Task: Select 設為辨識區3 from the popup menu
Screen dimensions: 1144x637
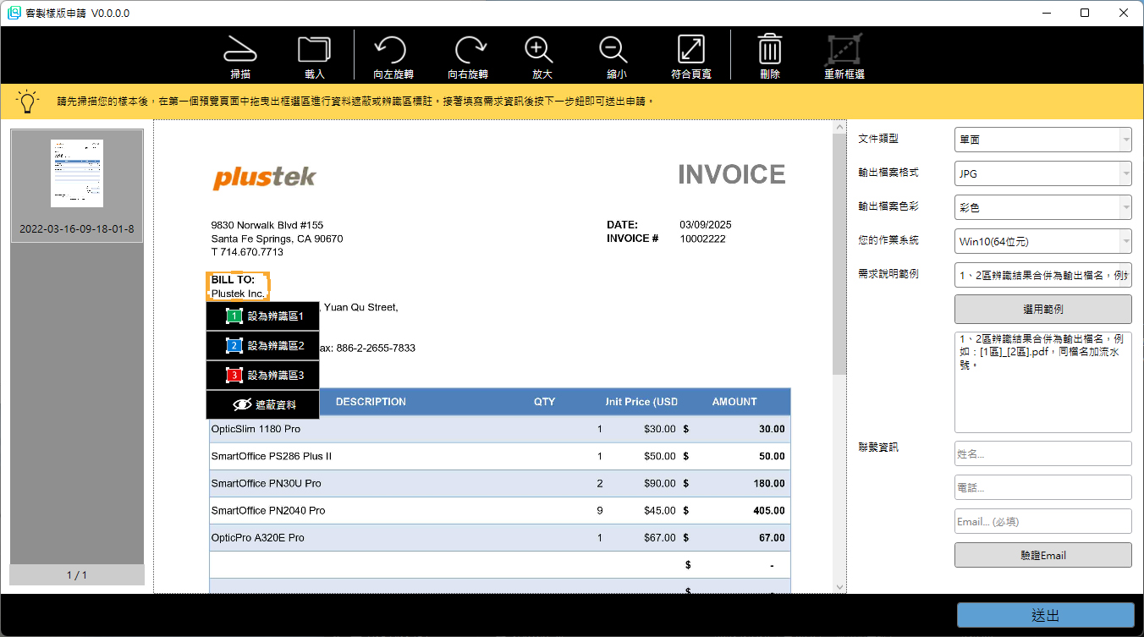Action: [263, 375]
